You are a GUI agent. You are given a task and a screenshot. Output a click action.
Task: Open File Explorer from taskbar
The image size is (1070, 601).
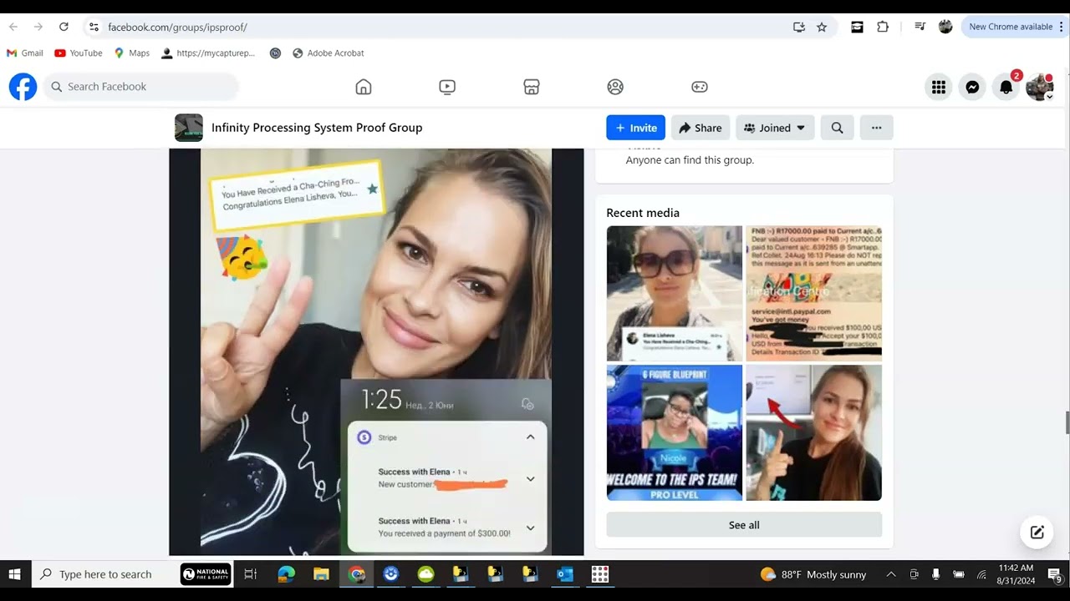[321, 574]
